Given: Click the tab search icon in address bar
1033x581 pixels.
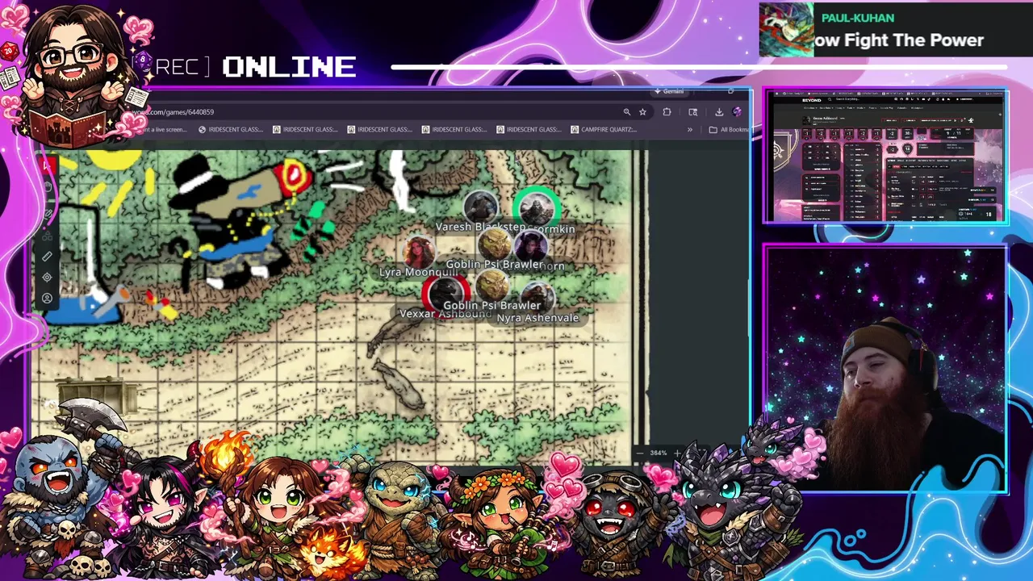Looking at the screenshot, I should [692, 112].
